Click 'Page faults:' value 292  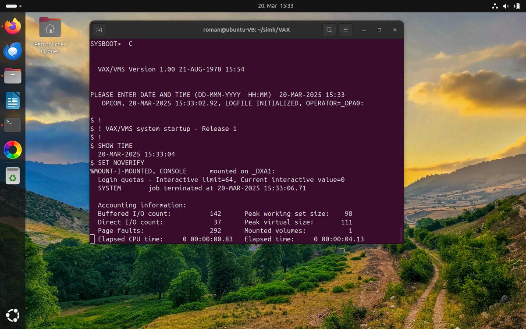[215, 231]
